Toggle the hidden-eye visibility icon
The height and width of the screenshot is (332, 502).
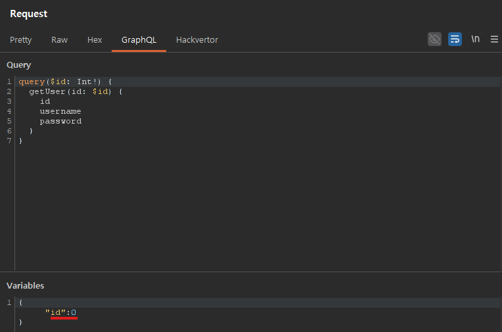coord(434,39)
